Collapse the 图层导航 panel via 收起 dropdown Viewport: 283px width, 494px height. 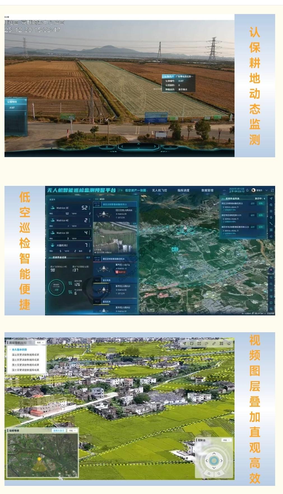(40, 343)
